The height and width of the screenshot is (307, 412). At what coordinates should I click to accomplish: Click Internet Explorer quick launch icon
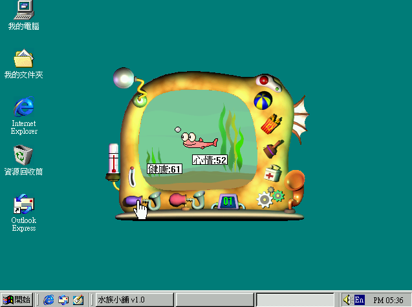point(49,300)
